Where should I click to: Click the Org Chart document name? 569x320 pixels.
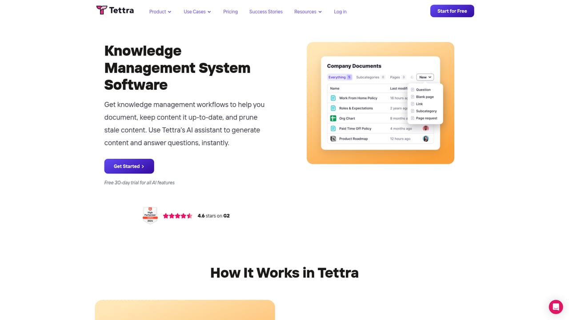click(347, 119)
